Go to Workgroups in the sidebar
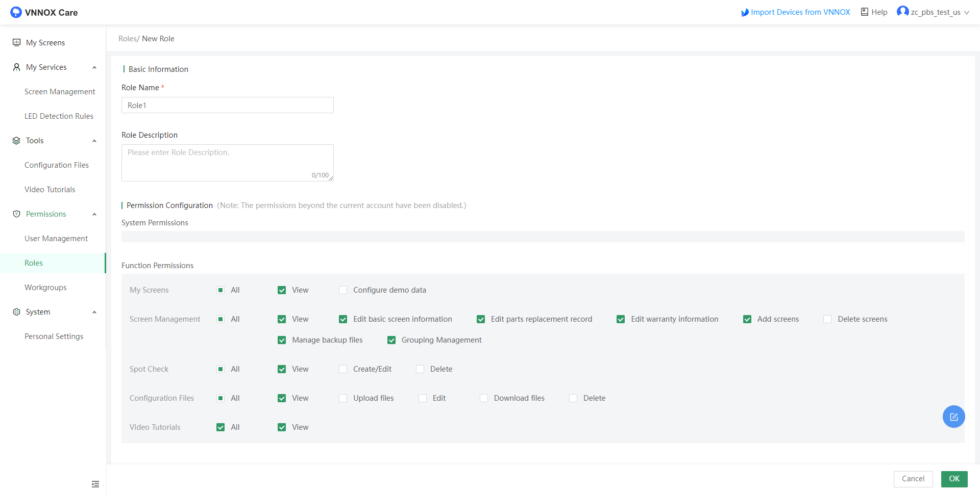Screen dimensions: 980x494 tap(45, 288)
